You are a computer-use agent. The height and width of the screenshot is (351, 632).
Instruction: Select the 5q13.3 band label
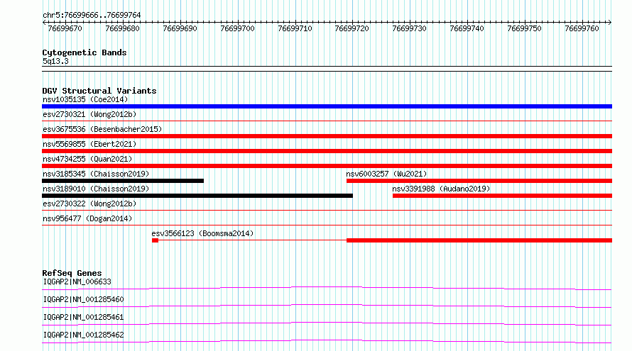point(55,61)
